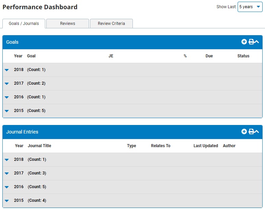265x210 pixels.
Task: Sort journals by Last Updated column
Action: click(205, 146)
